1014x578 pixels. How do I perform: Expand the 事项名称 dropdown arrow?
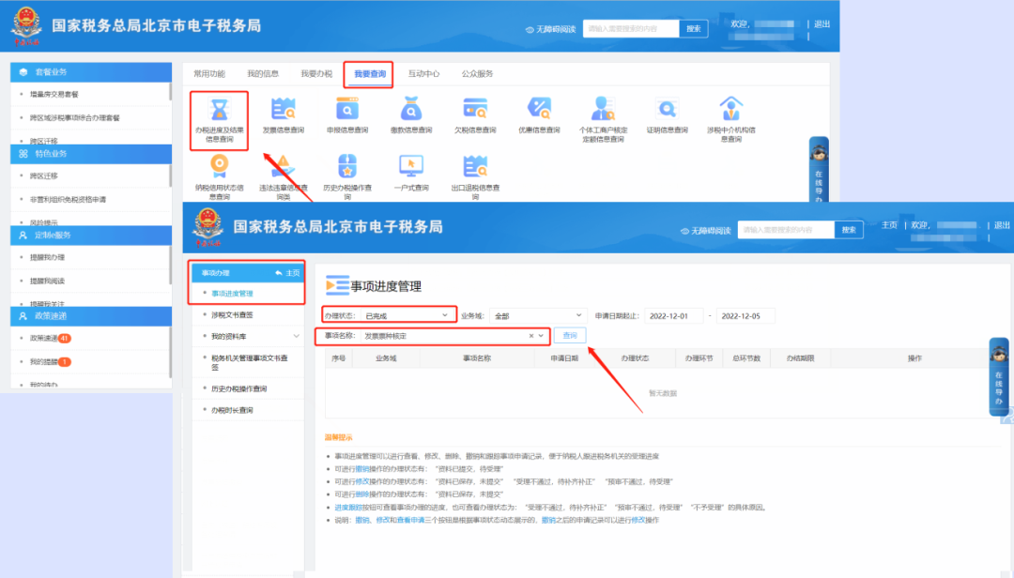coord(541,336)
